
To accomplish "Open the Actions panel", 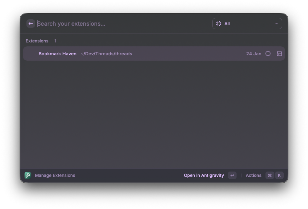I will click(x=253, y=175).
